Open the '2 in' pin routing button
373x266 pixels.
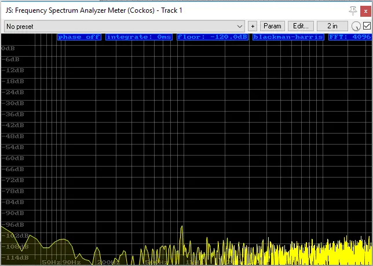[x=332, y=26]
